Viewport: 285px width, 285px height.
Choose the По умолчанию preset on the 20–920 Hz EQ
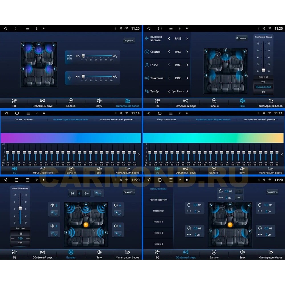coord(24,119)
